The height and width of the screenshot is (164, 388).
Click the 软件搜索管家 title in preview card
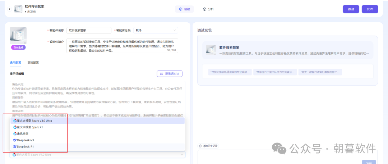[229, 47]
